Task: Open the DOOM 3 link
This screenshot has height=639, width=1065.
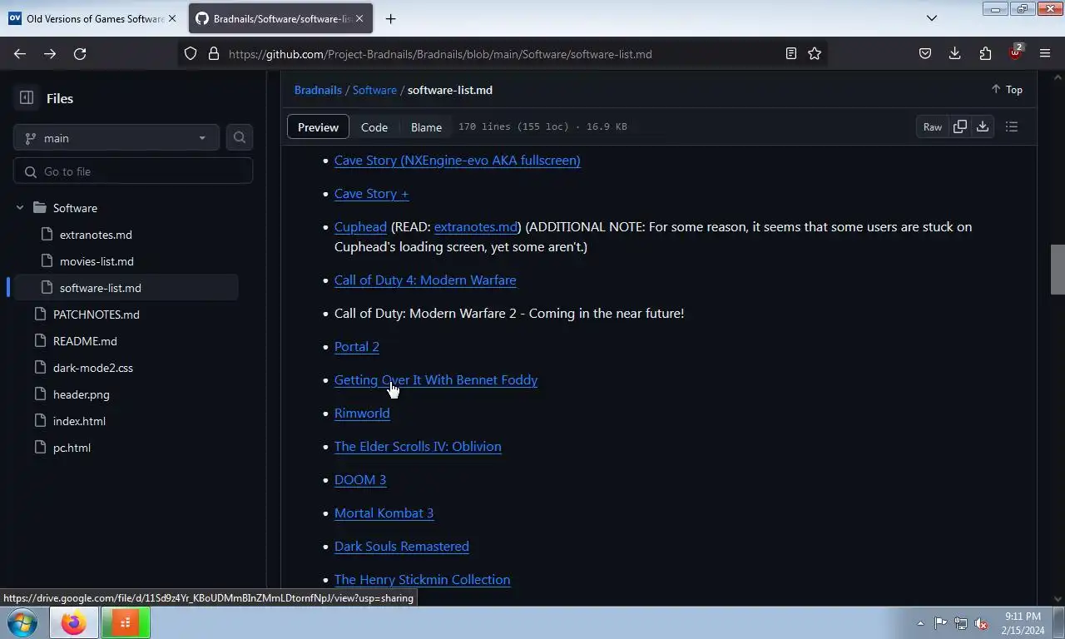Action: (x=360, y=479)
